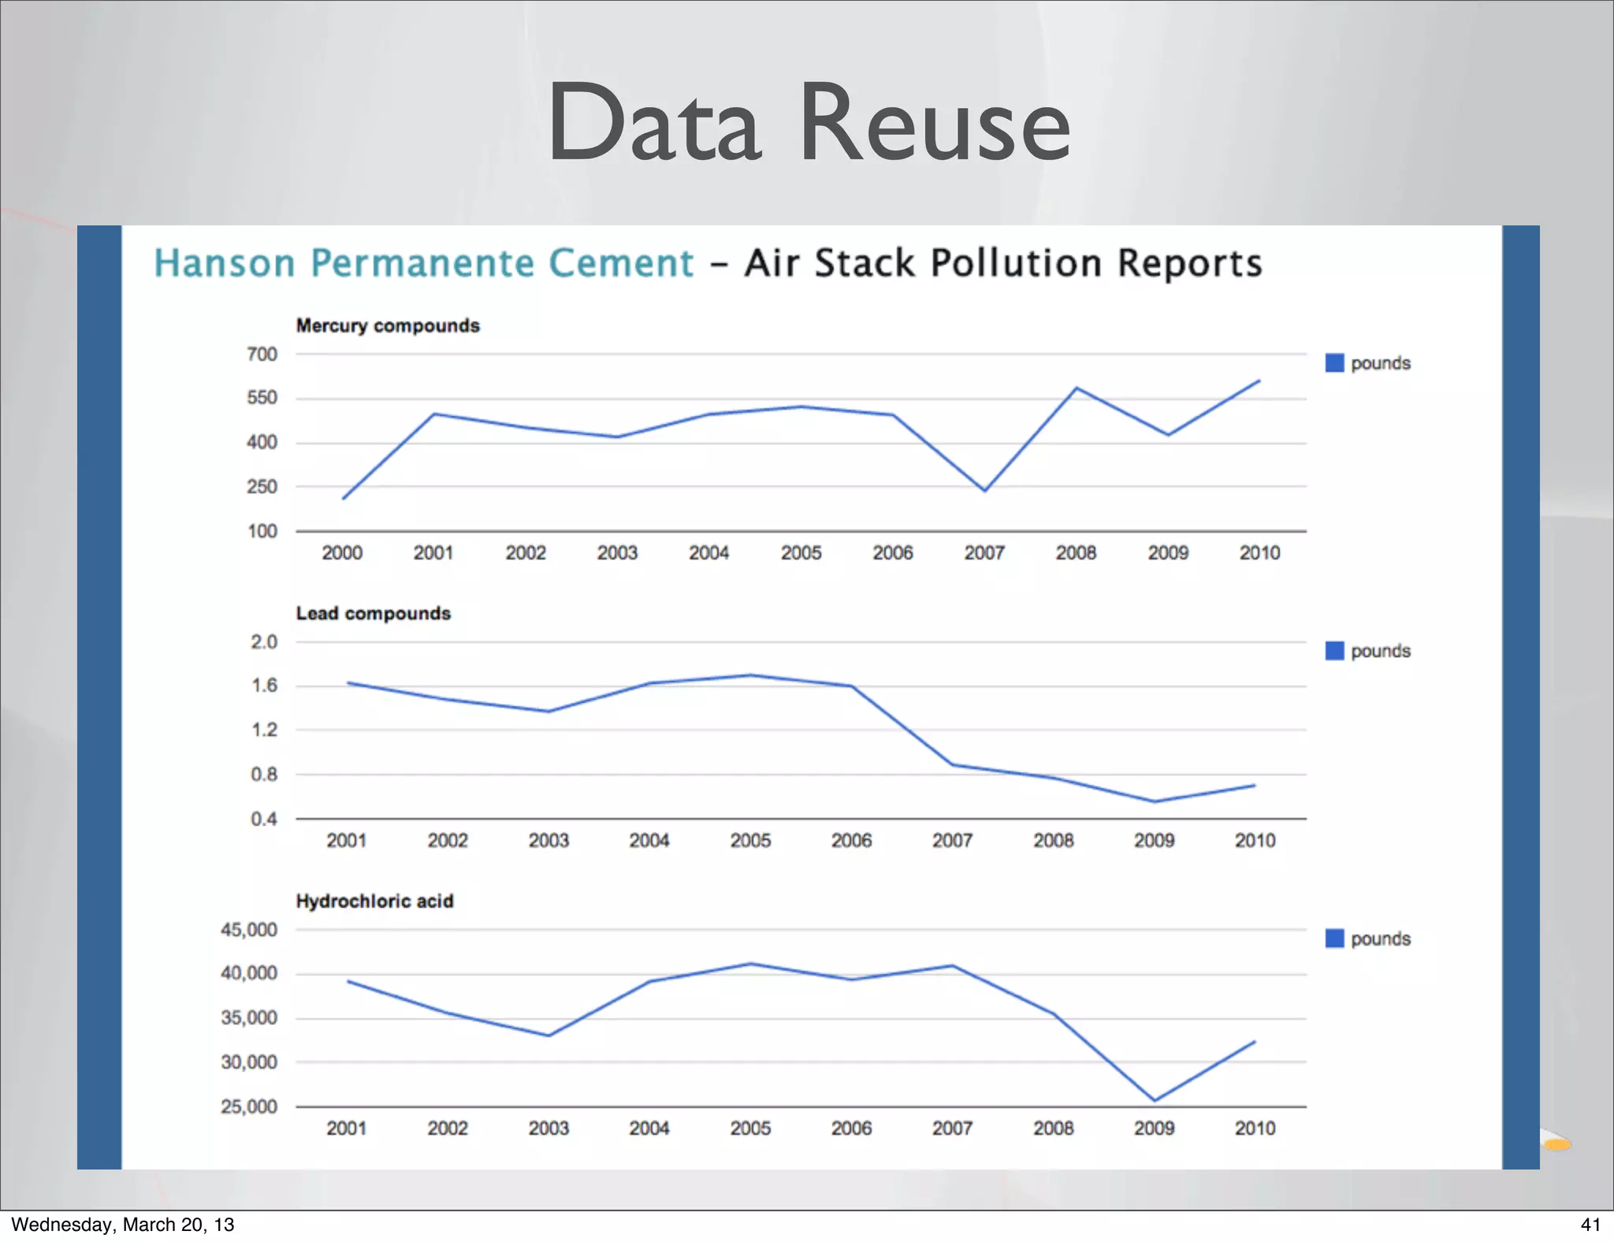Click the 250 value on Mercury axis
Image resolution: width=1614 pixels, height=1242 pixels.
262,487
